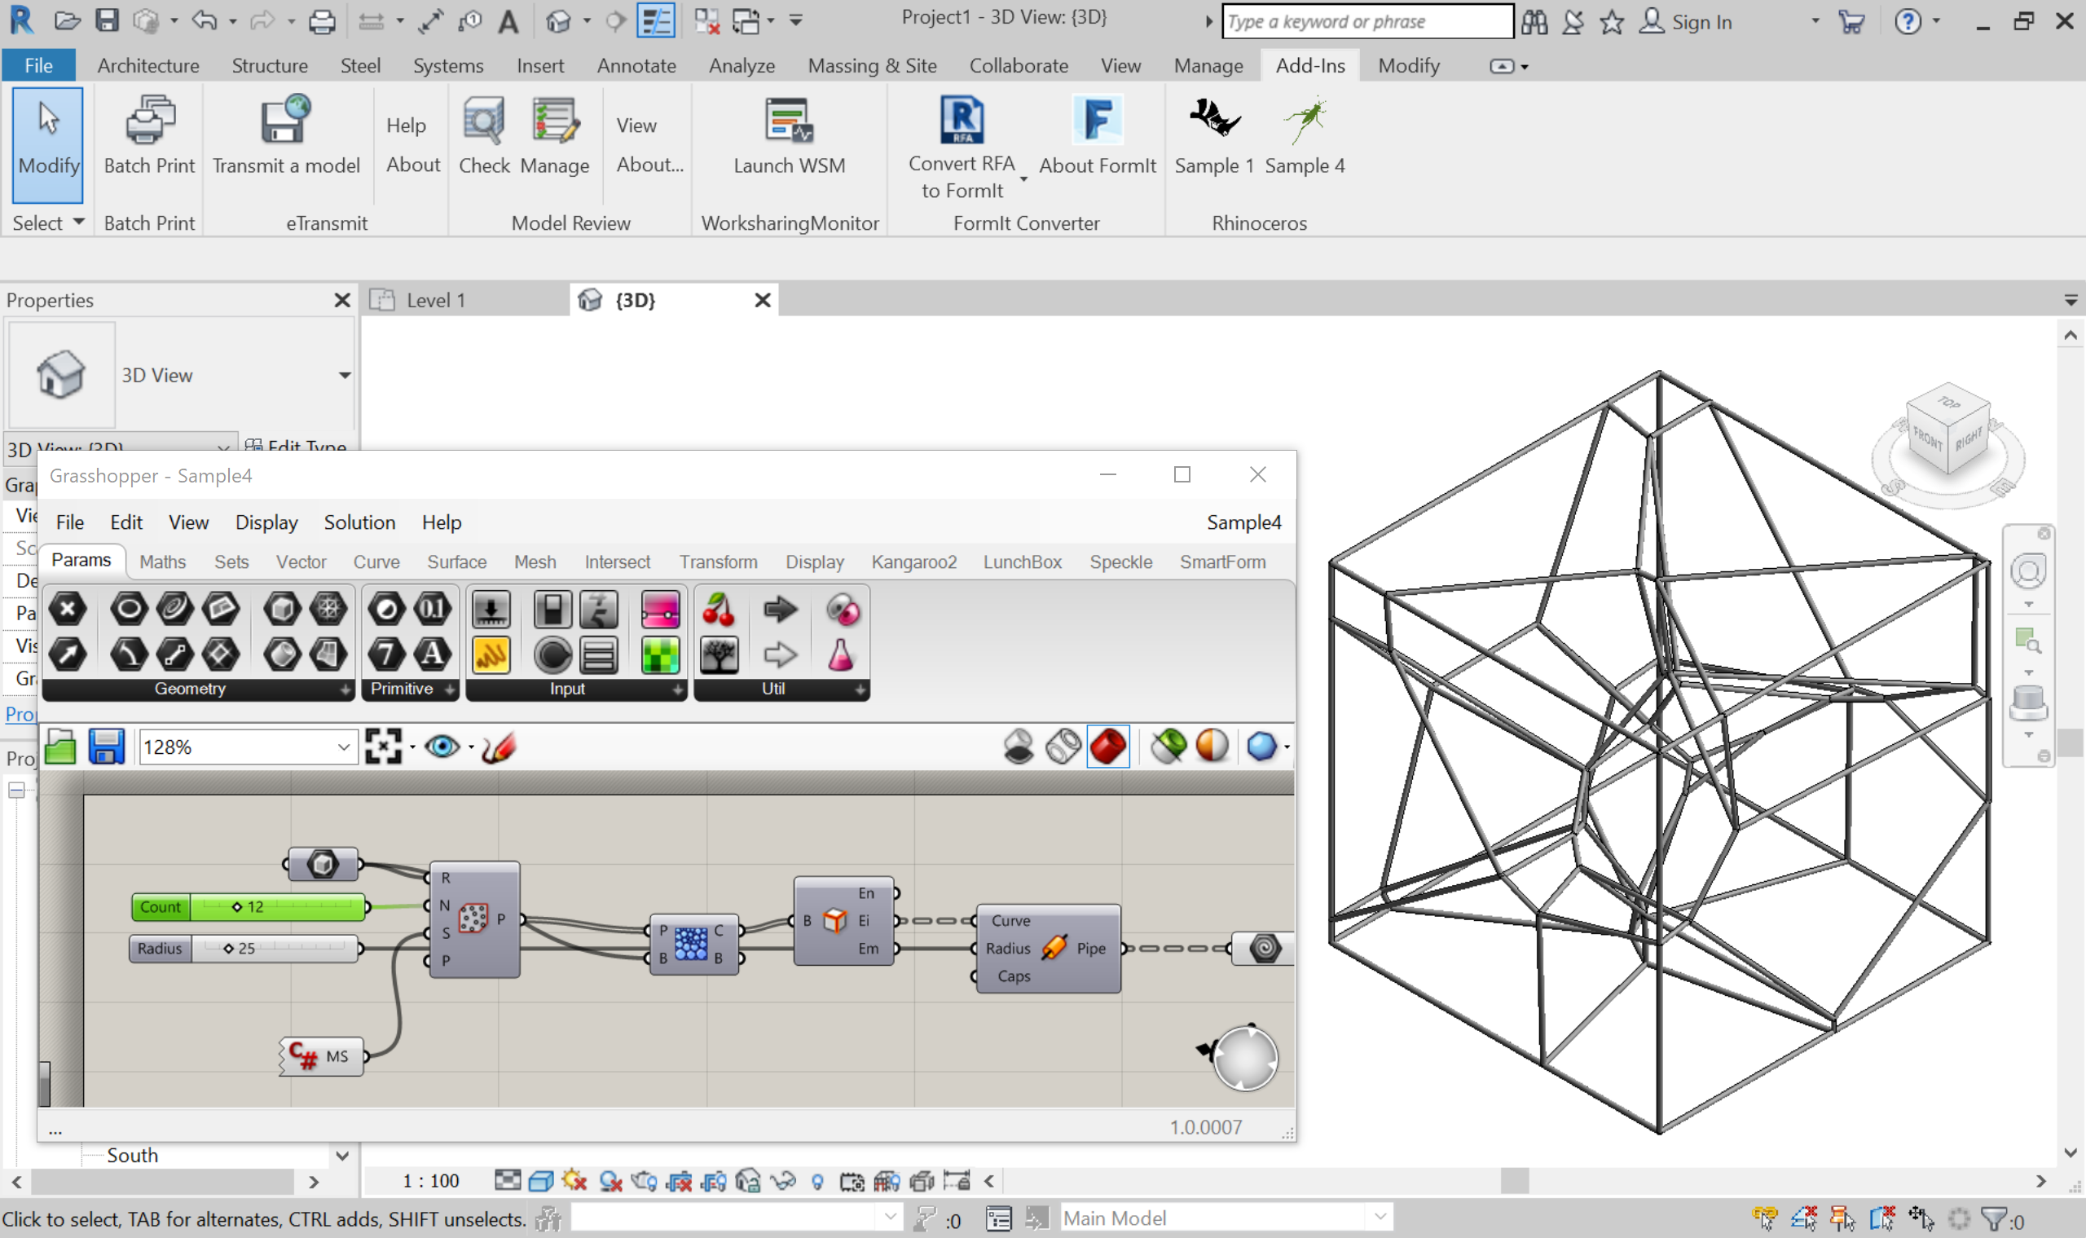Select the Voronoi 3D component node
Viewport: 2086px width, 1238px height.
[693, 944]
